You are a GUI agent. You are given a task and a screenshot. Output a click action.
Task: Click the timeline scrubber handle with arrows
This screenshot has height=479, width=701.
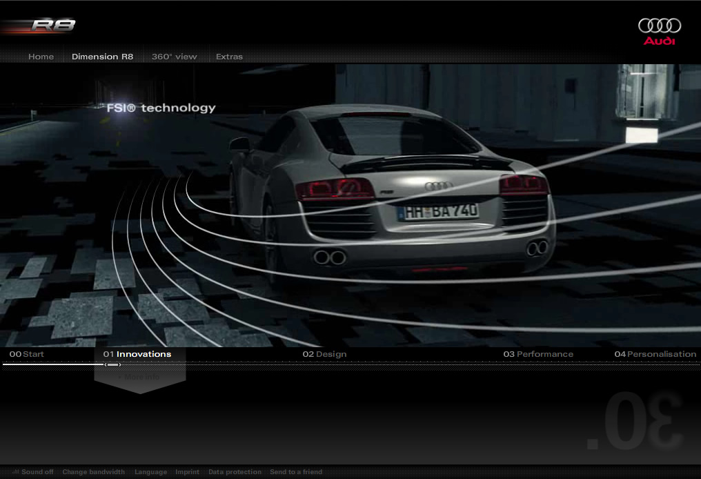pyautogui.click(x=112, y=364)
